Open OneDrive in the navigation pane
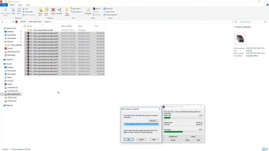 tap(10, 60)
